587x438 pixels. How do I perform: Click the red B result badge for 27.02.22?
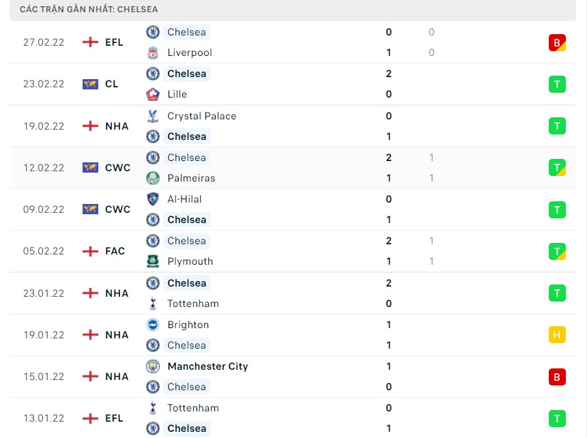pyautogui.click(x=557, y=42)
